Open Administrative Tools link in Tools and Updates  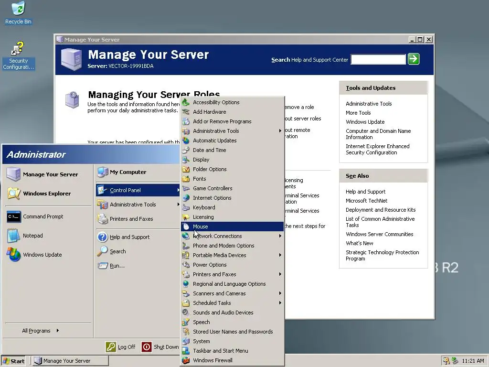[369, 104]
